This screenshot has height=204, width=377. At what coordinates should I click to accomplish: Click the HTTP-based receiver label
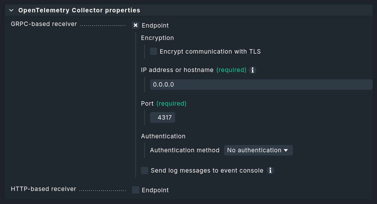pyautogui.click(x=43, y=189)
